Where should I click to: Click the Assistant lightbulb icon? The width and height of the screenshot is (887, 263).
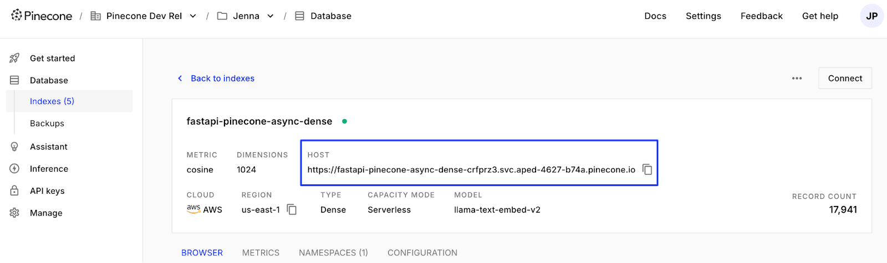tap(14, 147)
